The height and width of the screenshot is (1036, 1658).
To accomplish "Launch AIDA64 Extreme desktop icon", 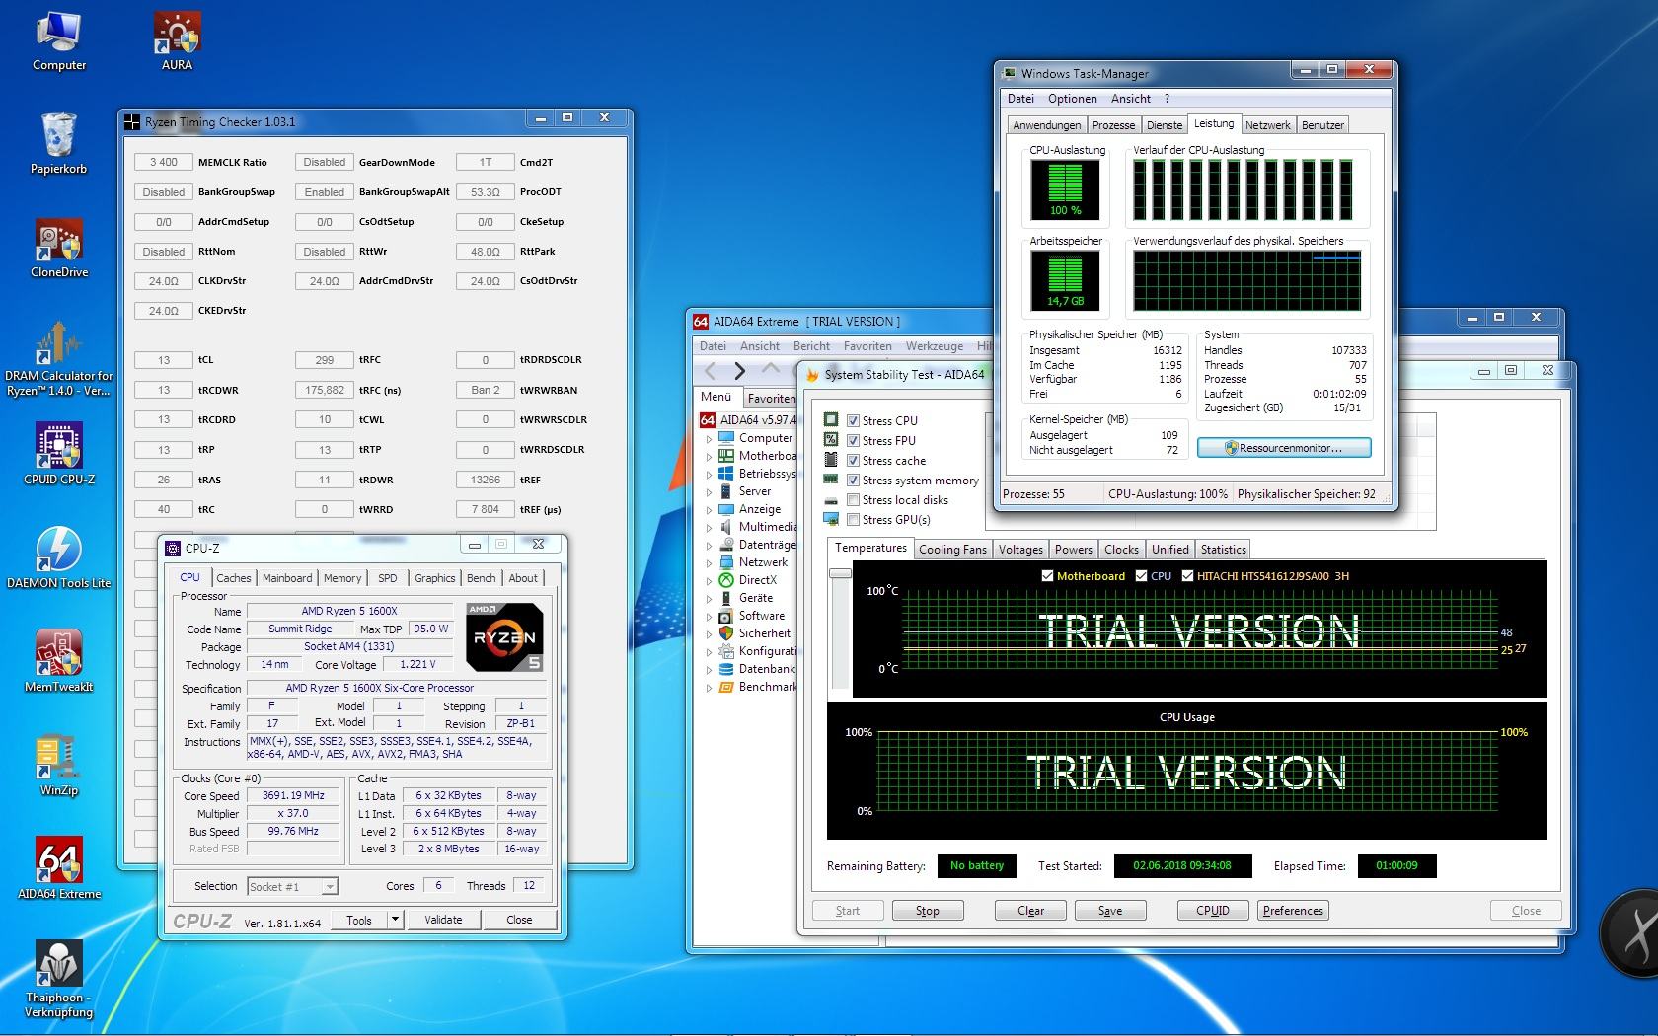I will pos(59,869).
